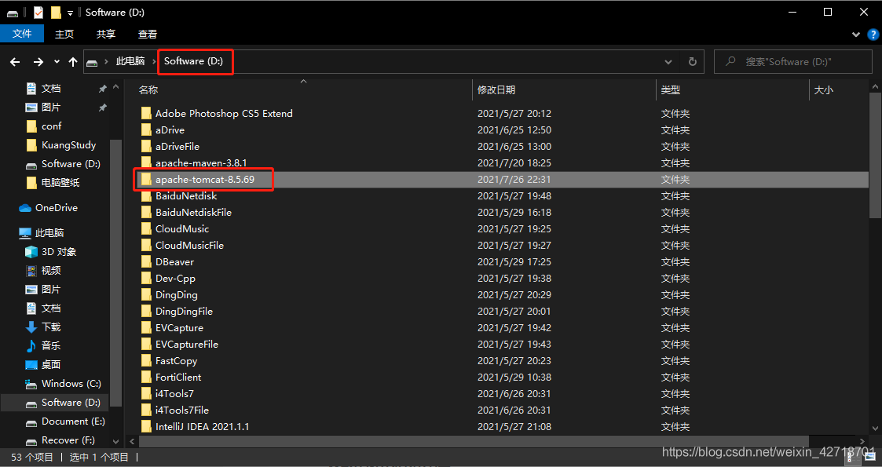The image size is (882, 467).
Task: Select the Adobe Photoshop CS5 Extend folder
Action: [x=224, y=114]
